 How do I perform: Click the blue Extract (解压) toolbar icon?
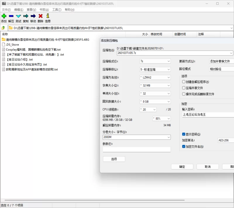coord(11,16)
